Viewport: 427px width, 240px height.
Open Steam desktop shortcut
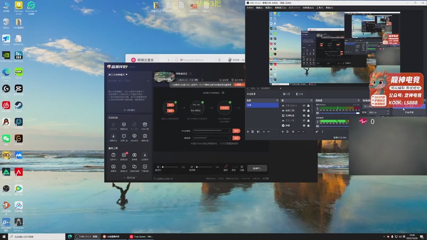pos(19,106)
